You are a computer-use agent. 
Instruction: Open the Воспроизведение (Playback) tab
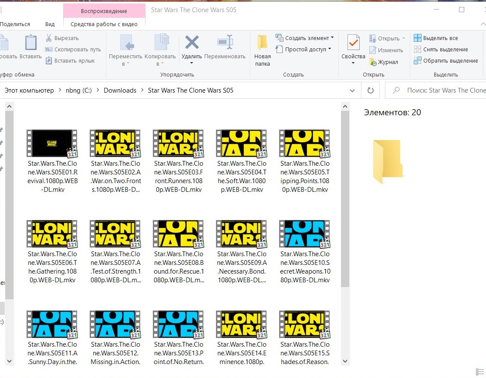(104, 11)
